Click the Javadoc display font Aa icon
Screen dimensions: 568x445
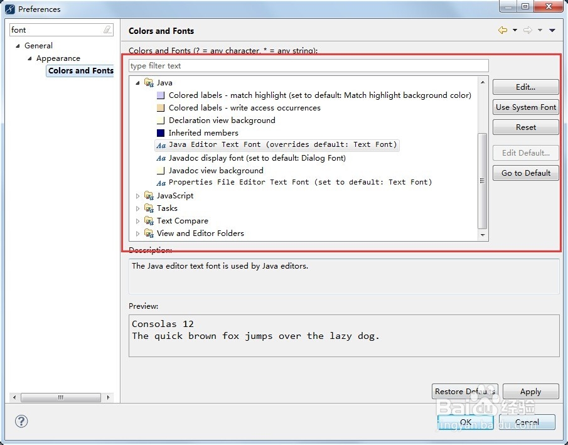[x=161, y=158]
